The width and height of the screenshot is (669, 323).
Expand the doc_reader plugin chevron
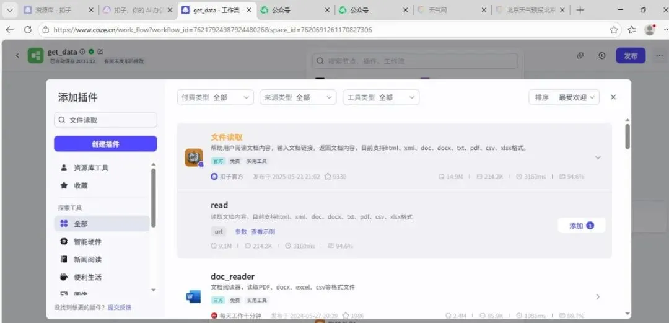(598, 296)
